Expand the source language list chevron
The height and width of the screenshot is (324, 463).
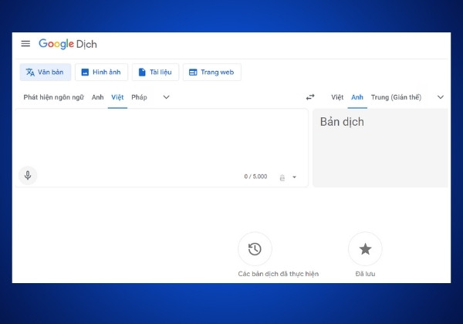[x=167, y=97]
